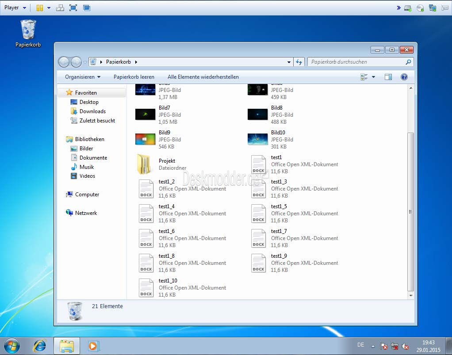This screenshot has width=452, height=355.
Task: Select the test1_2 DOCX file icon
Action: point(146,189)
